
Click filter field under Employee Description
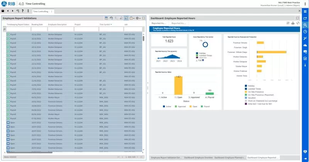[x=61, y=29]
